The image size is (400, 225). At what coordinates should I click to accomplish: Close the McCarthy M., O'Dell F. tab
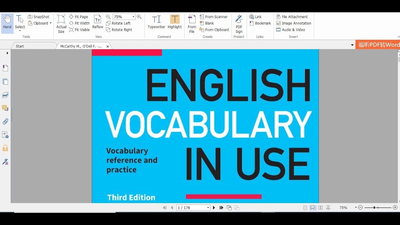point(107,46)
